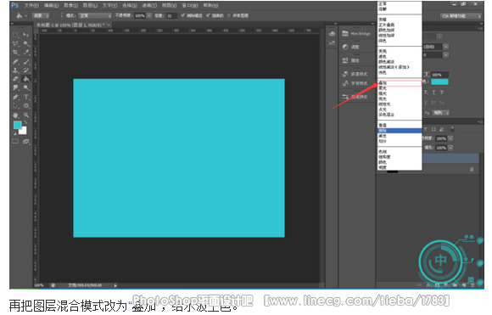Select the Crop tool
Screen dimensions: 492x315
tap(15, 52)
